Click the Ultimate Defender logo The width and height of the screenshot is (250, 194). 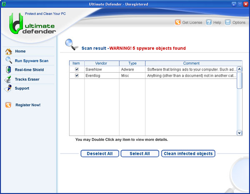point(32,24)
